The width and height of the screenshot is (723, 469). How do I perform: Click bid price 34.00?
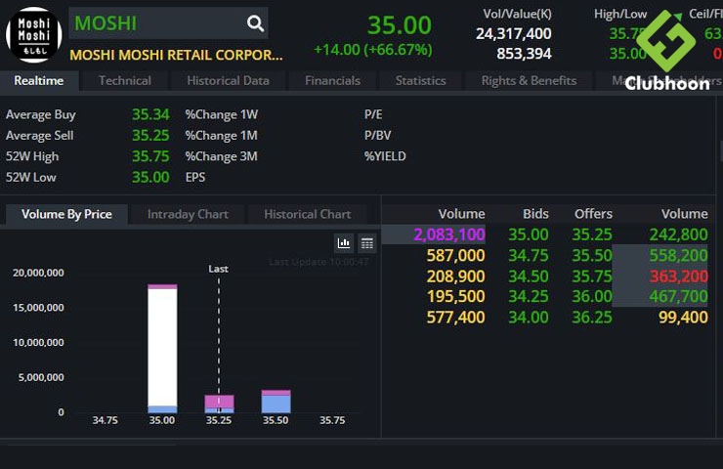click(529, 317)
